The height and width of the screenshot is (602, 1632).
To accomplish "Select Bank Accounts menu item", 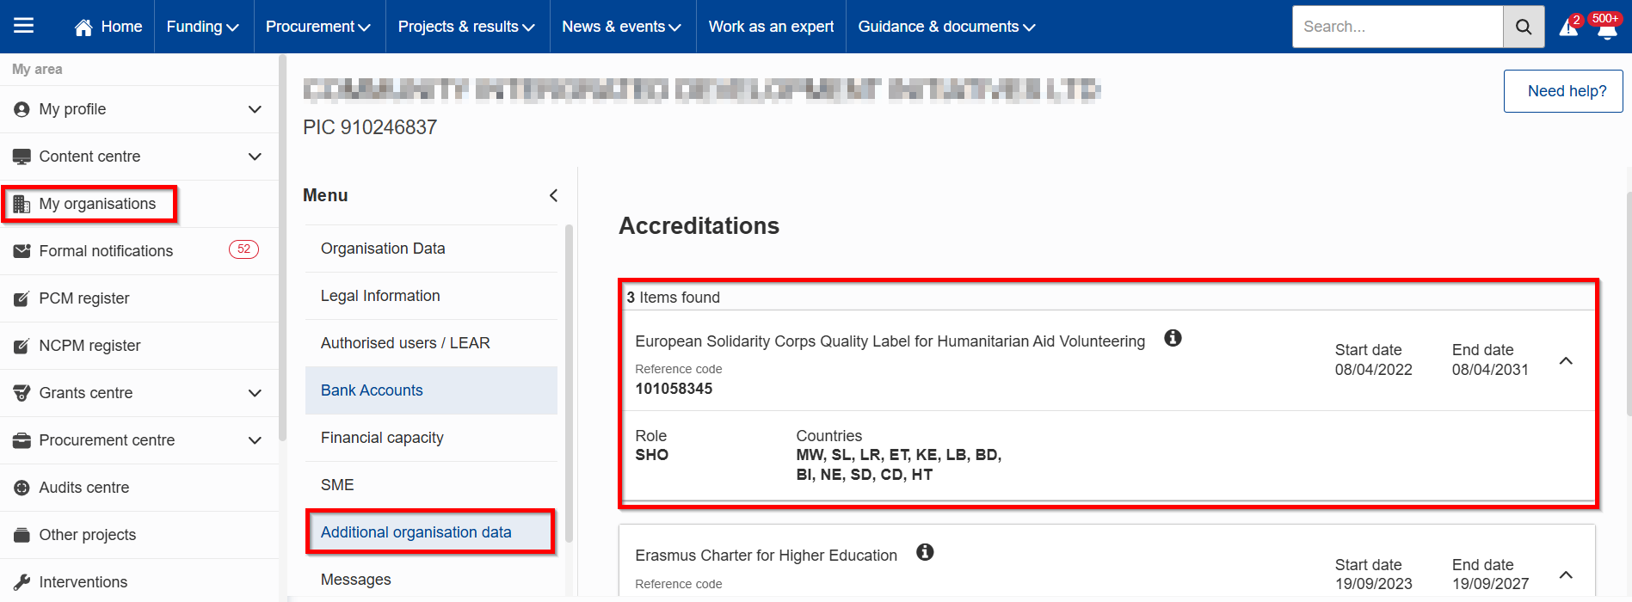I will pyautogui.click(x=431, y=390).
